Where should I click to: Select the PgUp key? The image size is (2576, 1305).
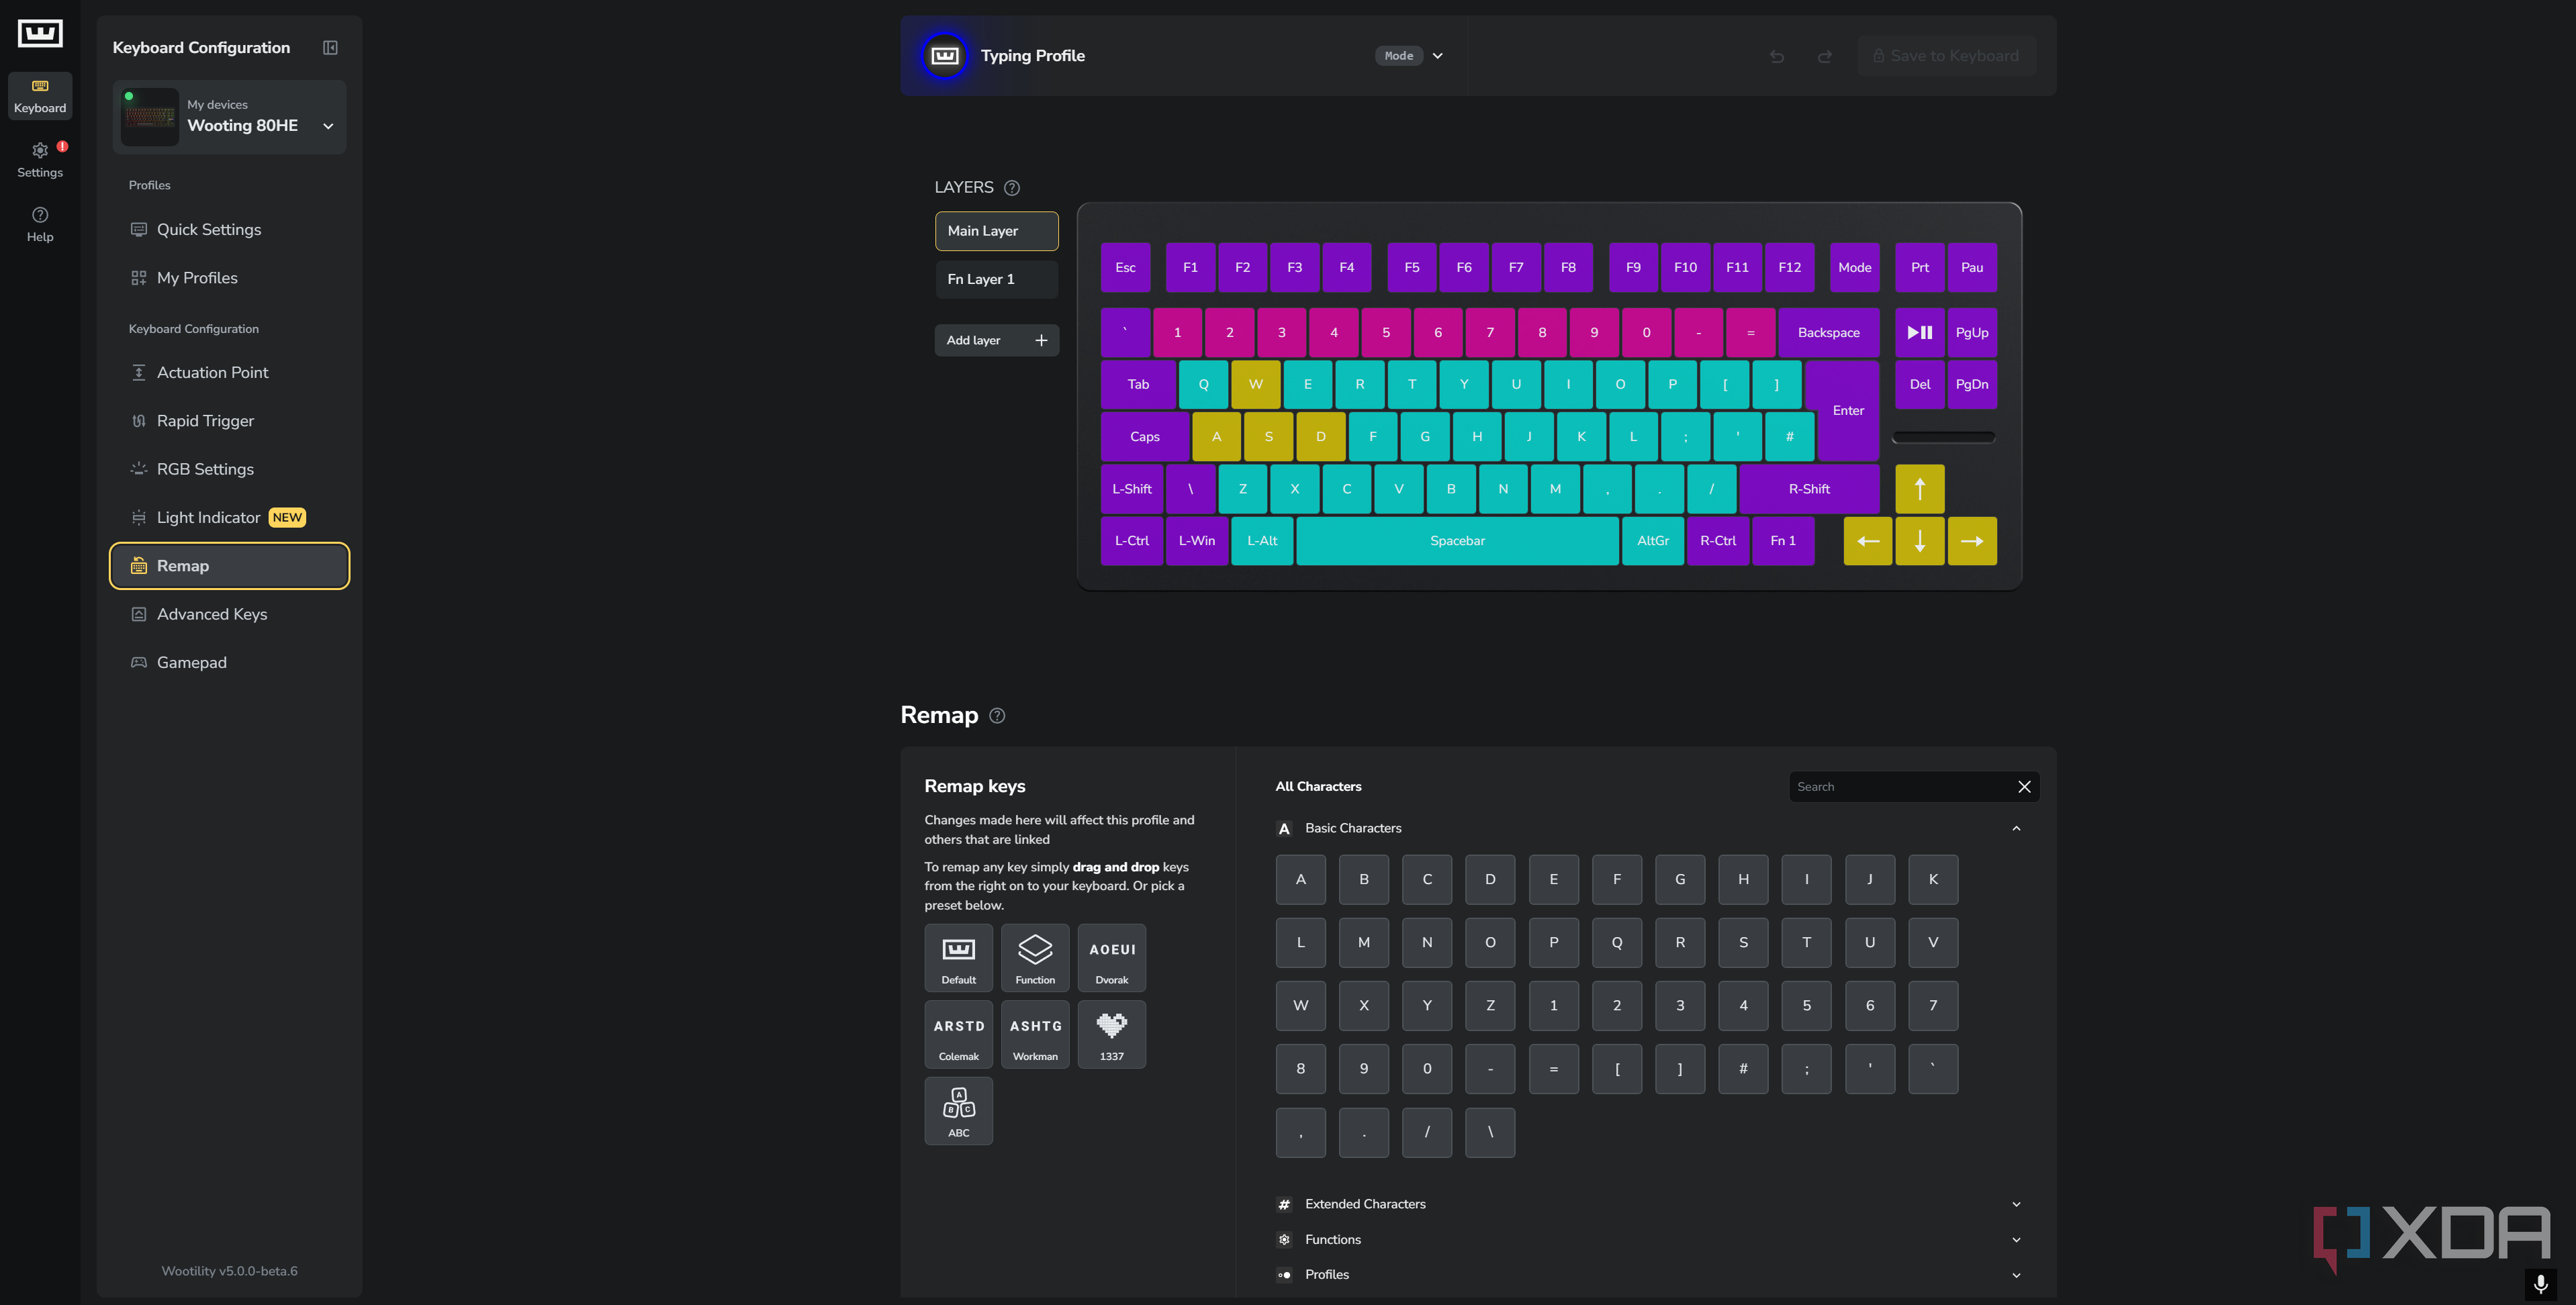coord(1971,332)
